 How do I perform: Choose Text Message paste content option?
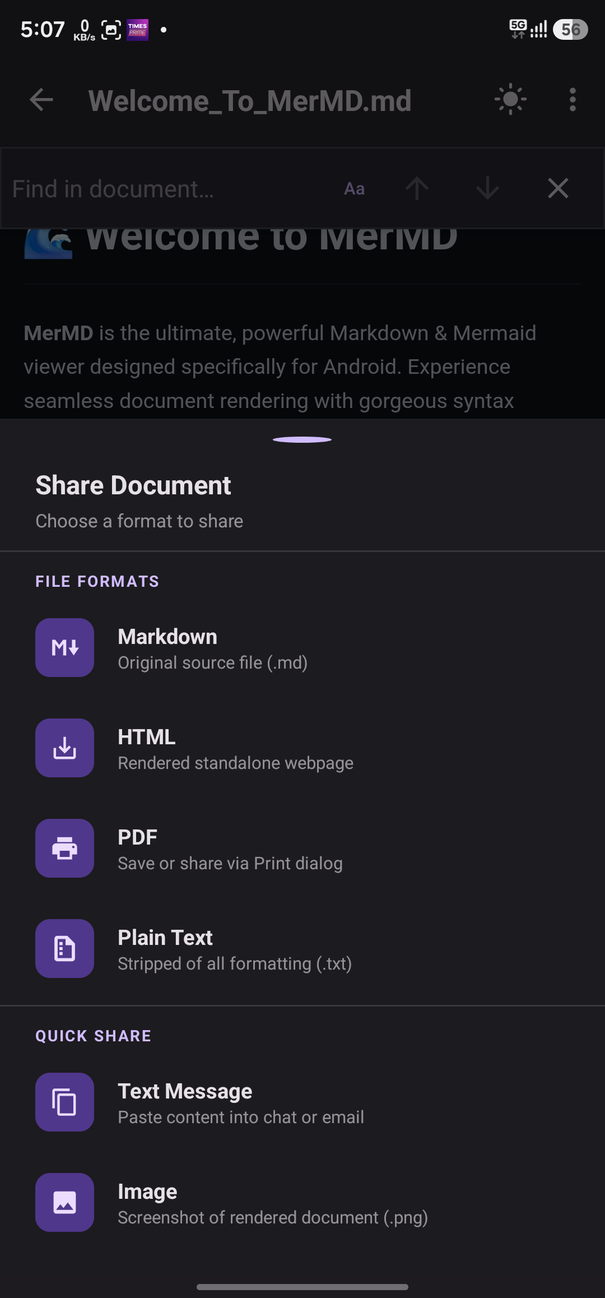[x=302, y=1102]
